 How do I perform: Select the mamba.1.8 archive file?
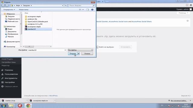(38, 29)
